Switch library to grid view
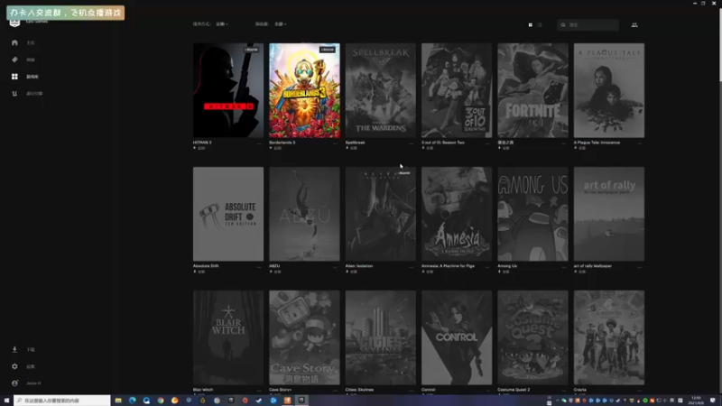This screenshot has width=722, height=406. pyautogui.click(x=531, y=25)
